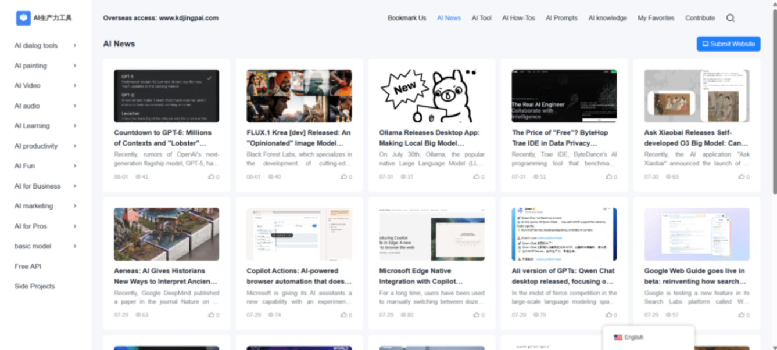777x350 pixels.
Task: Like the Ollama Desktop App article
Action: [476, 177]
